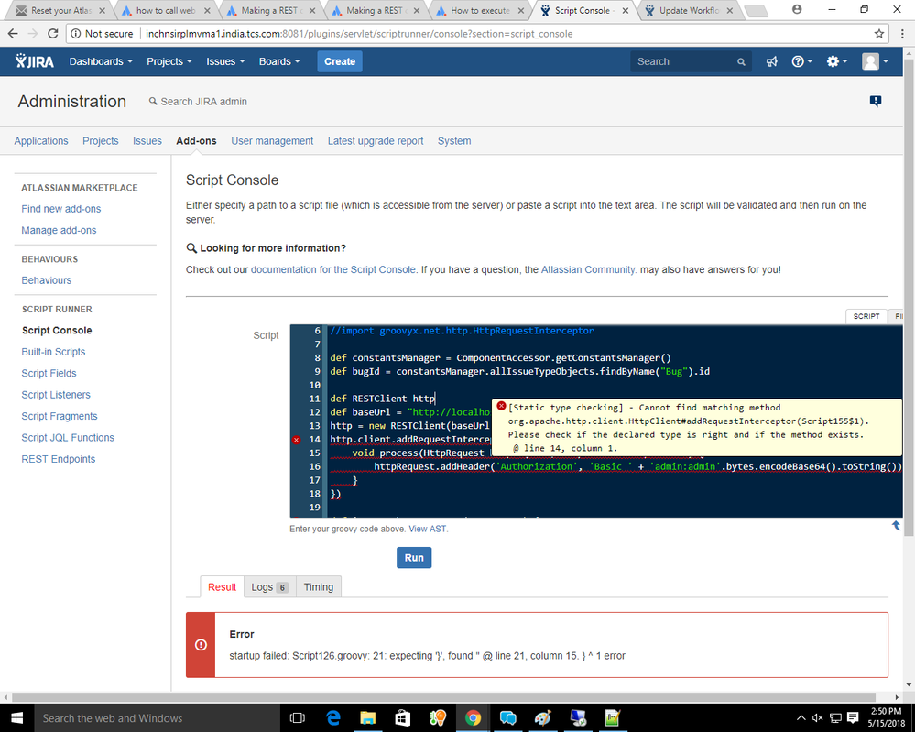The height and width of the screenshot is (732, 915).
Task: Click the volume muted tray icon
Action: (x=818, y=717)
